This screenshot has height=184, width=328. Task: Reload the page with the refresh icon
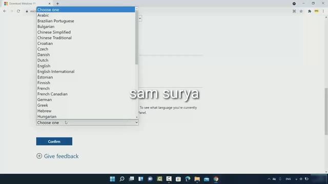[18, 11]
